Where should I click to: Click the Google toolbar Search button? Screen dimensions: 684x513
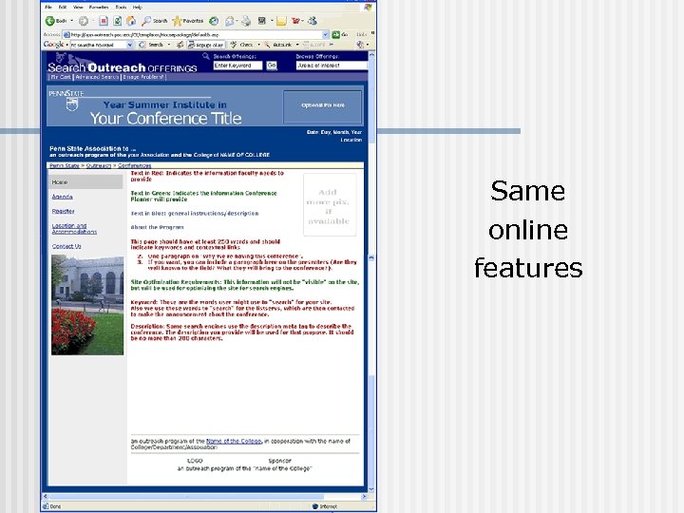point(151,45)
